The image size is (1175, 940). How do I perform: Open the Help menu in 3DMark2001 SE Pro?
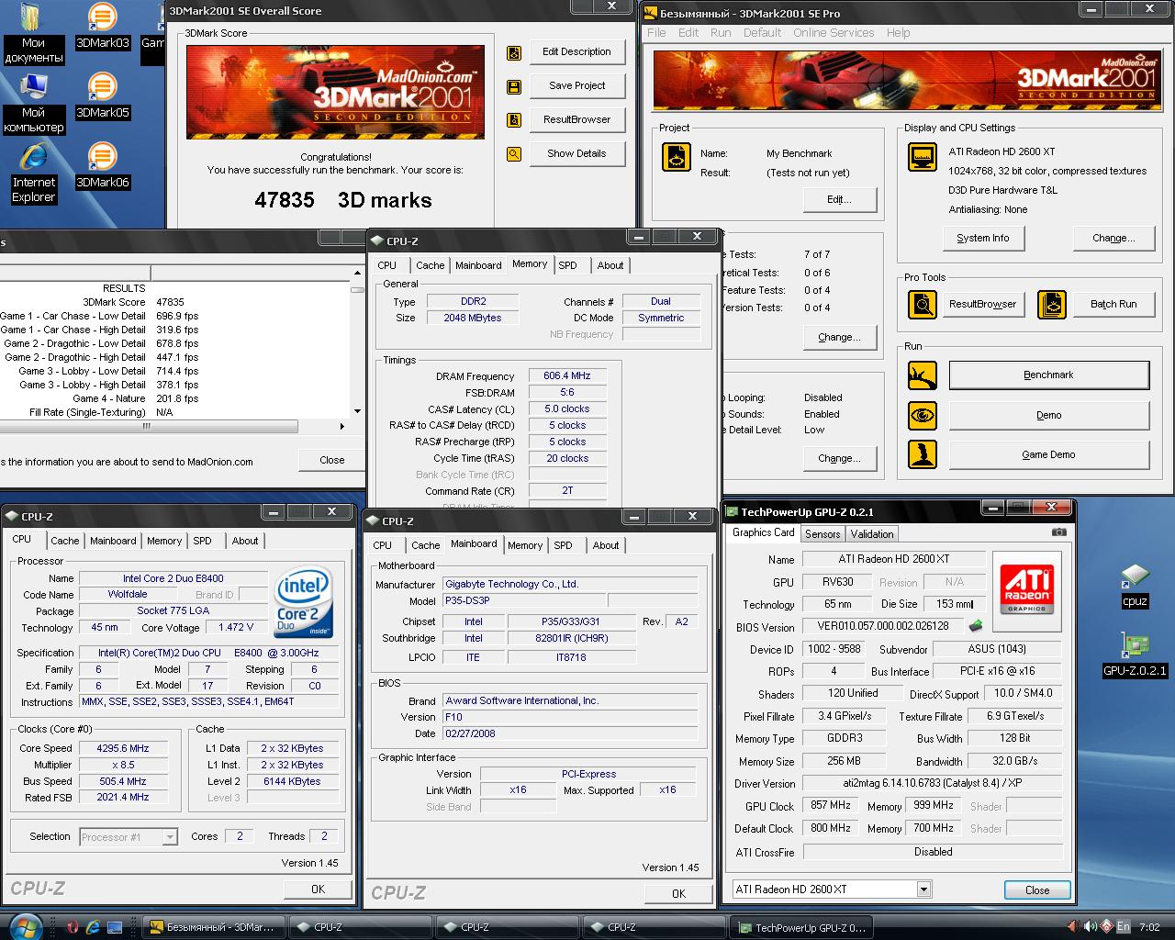(x=898, y=32)
